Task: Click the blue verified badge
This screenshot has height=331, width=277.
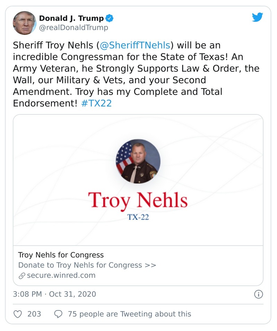Action: coord(110,18)
